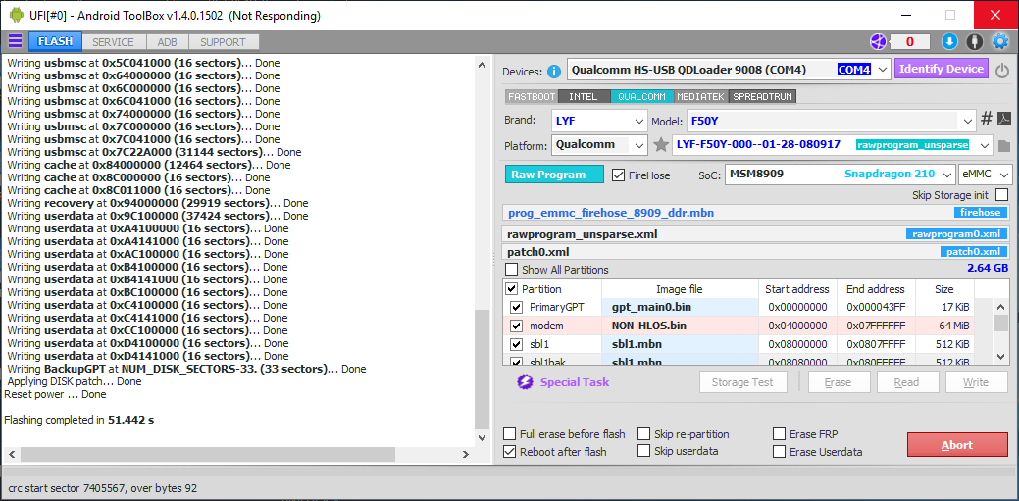Viewport: 1019px width, 501px height.
Task: Enable Show All Partitions checkbox
Action: tap(512, 269)
